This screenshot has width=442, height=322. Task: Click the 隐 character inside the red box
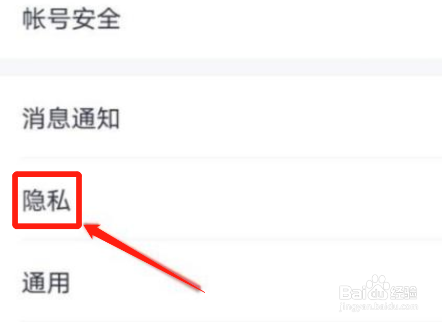[34, 201]
